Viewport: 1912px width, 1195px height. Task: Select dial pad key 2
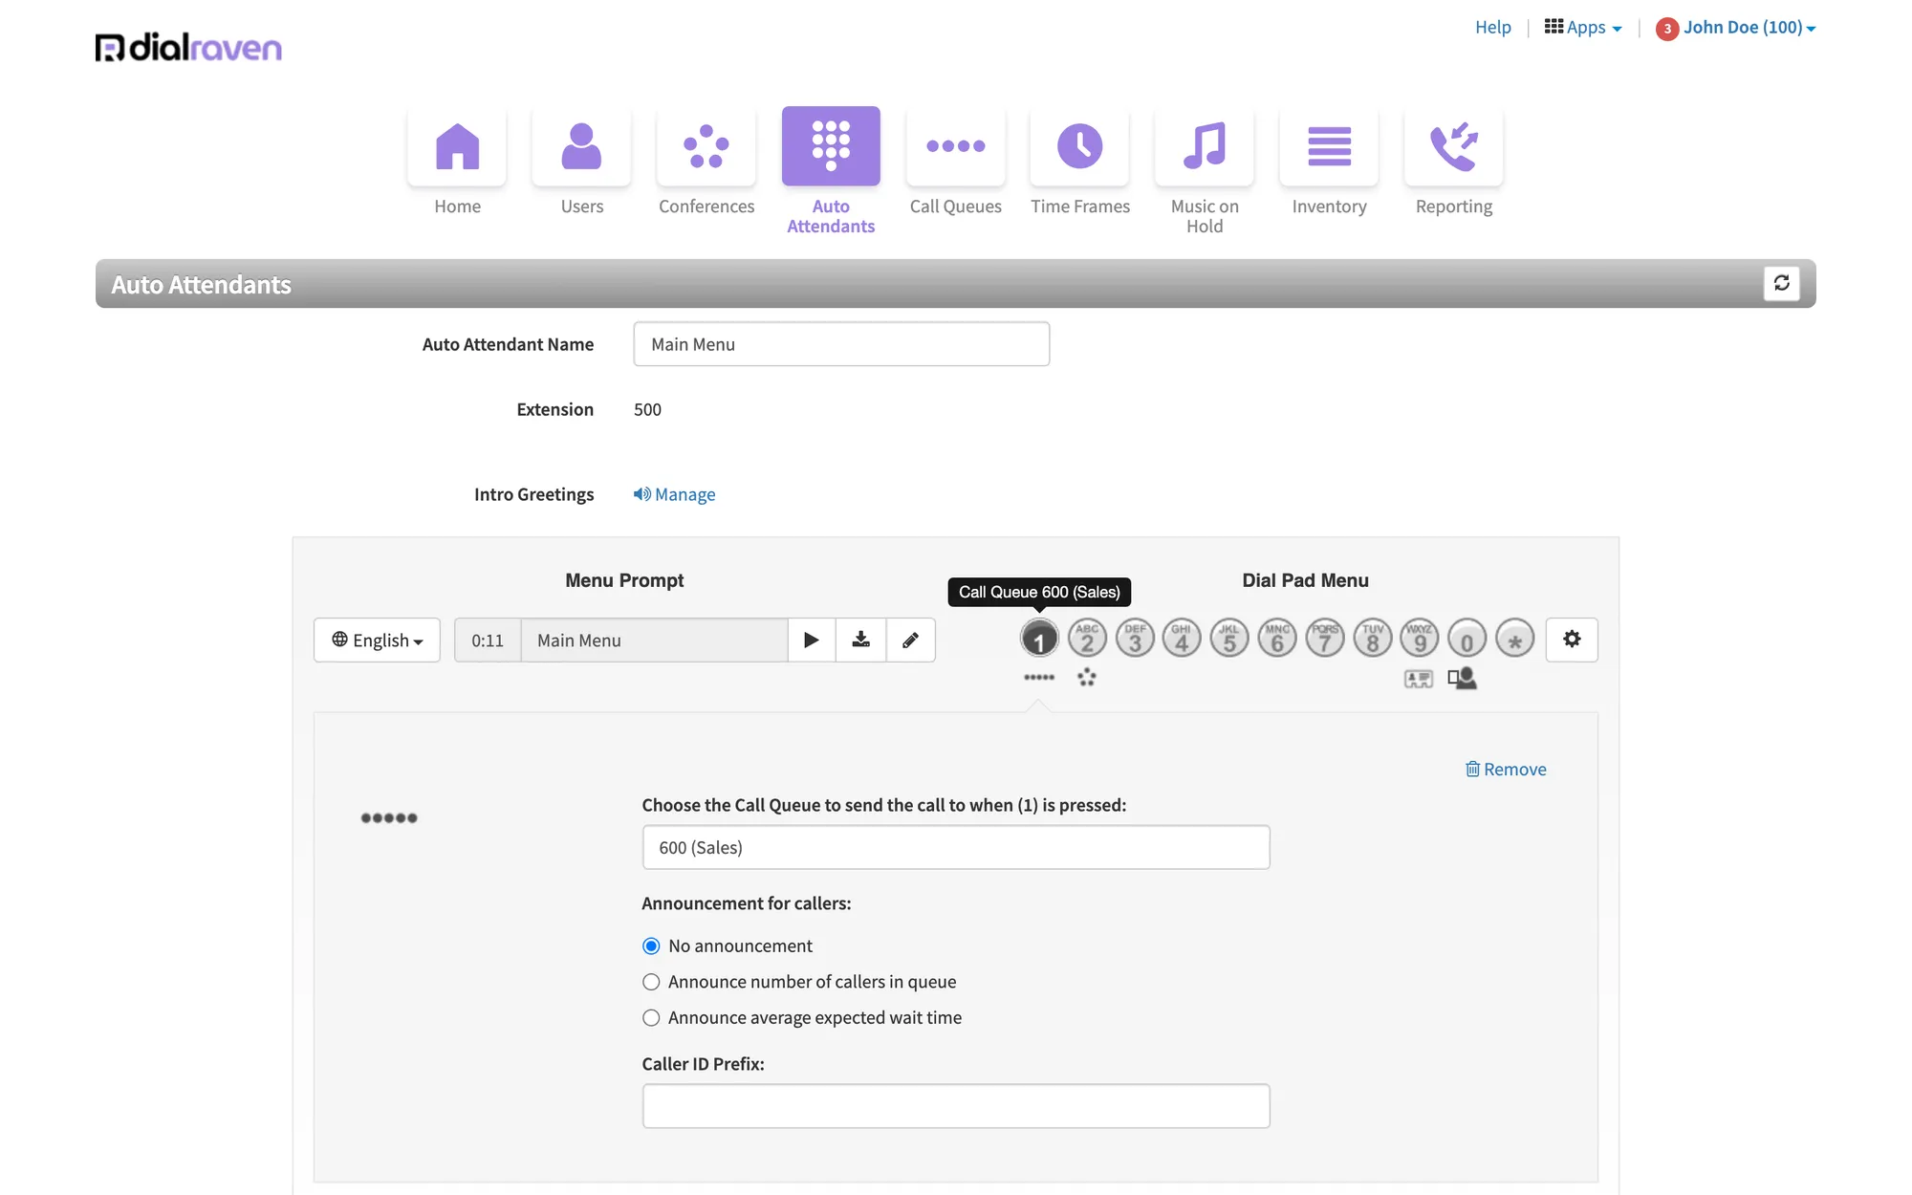point(1087,639)
